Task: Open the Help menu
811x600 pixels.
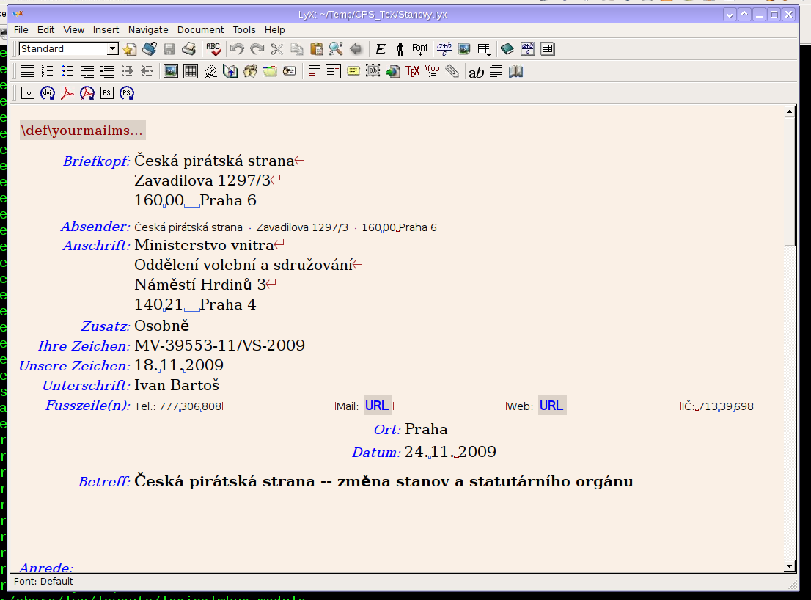Action: tap(275, 30)
